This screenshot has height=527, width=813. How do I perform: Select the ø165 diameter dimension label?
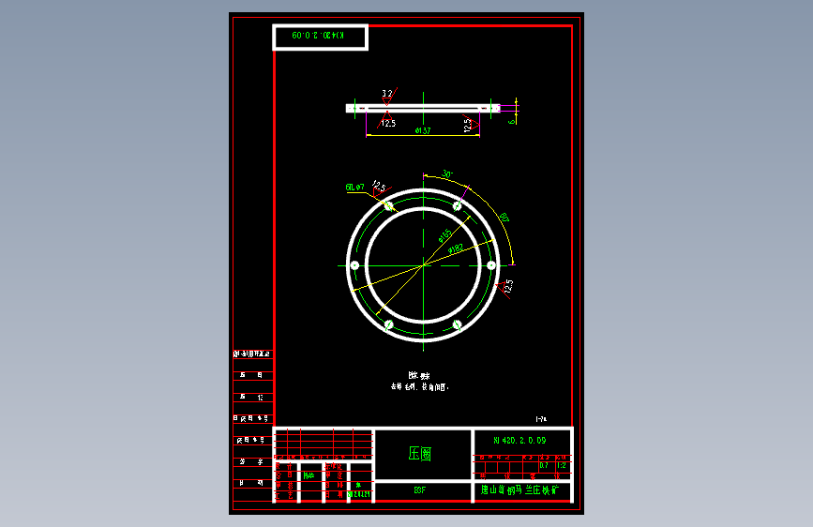point(444,235)
